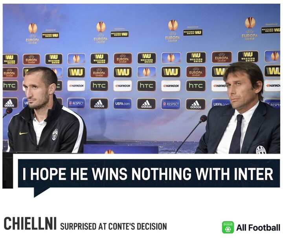Open the "I HOPE HE WINS NOTHING WITH INTER" banner

[x=149, y=173]
